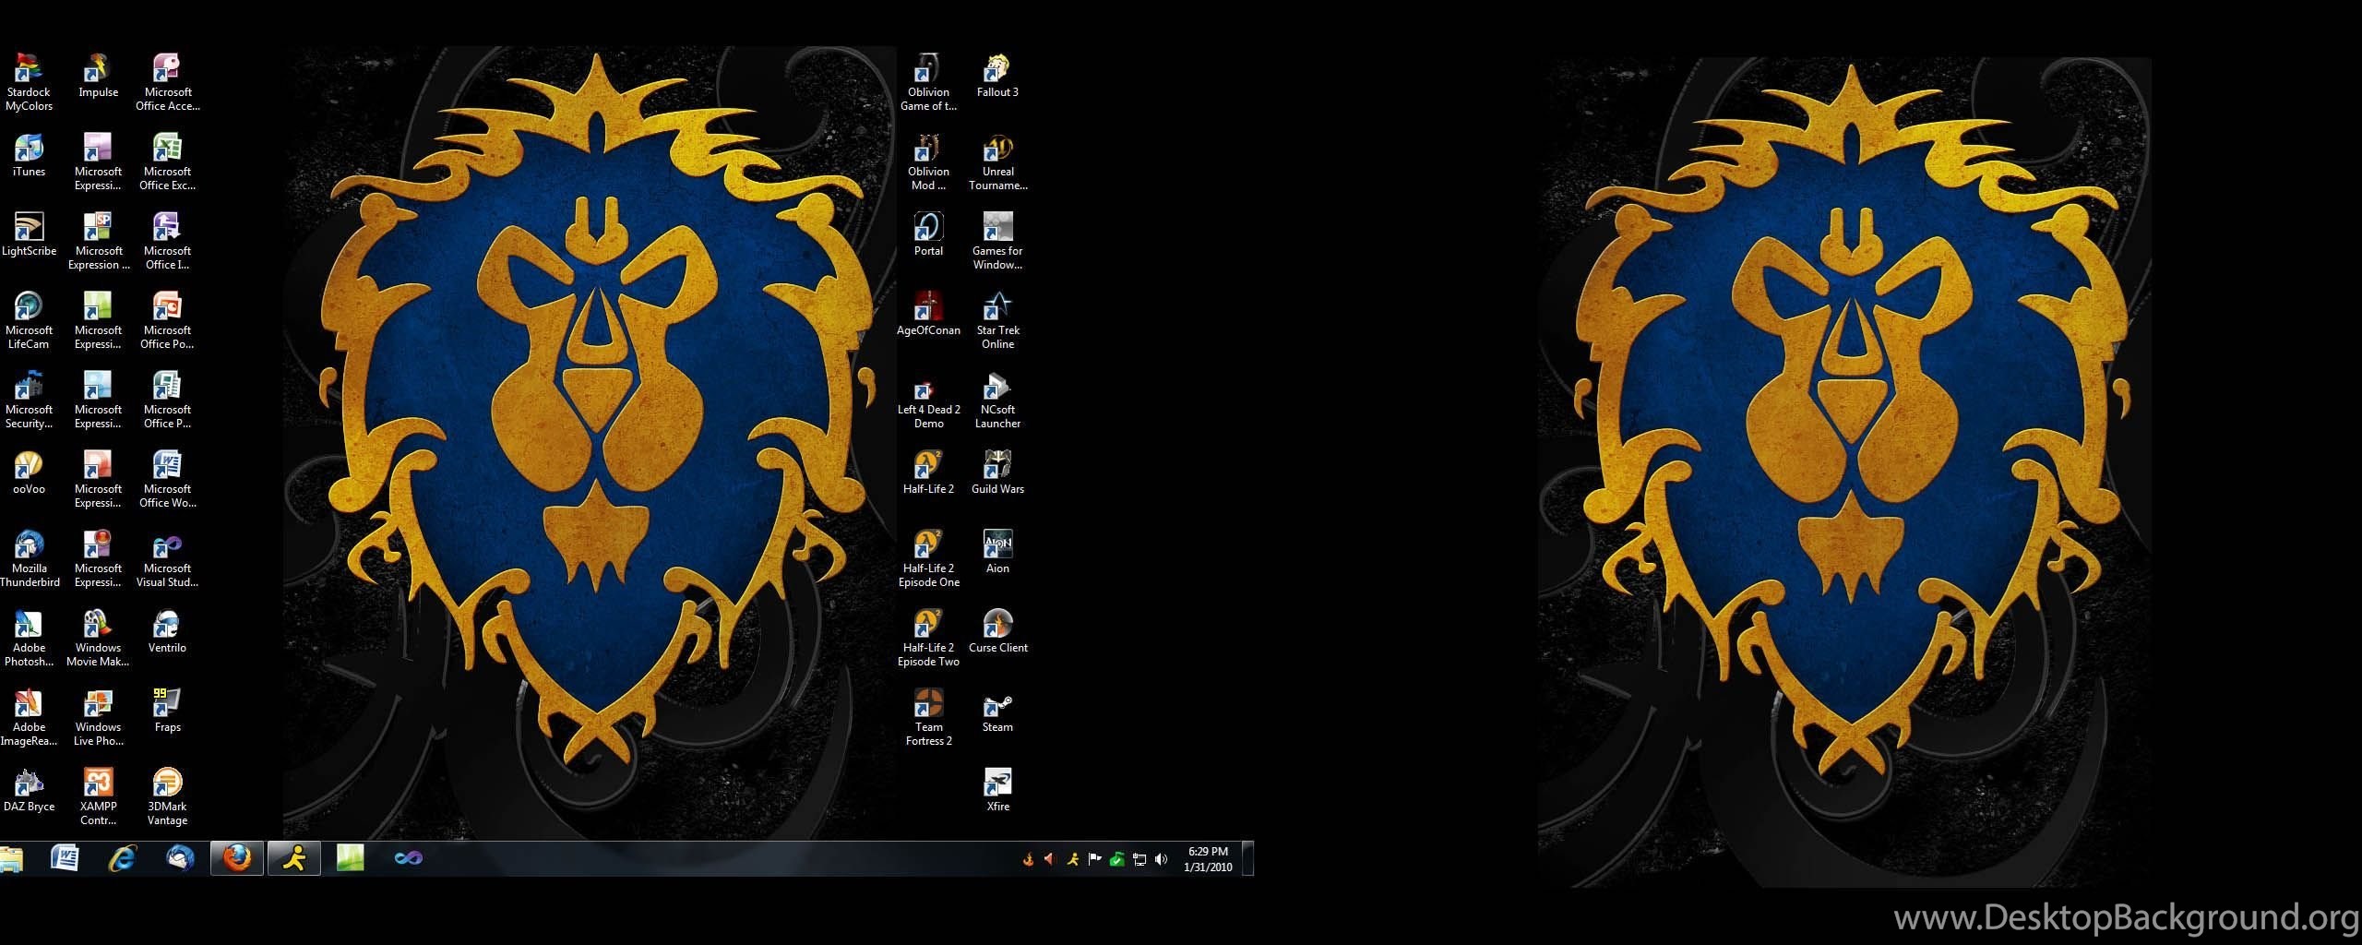The width and height of the screenshot is (2362, 945).
Task: Select the Unreal Tournament desktop icon
Action: [997, 161]
